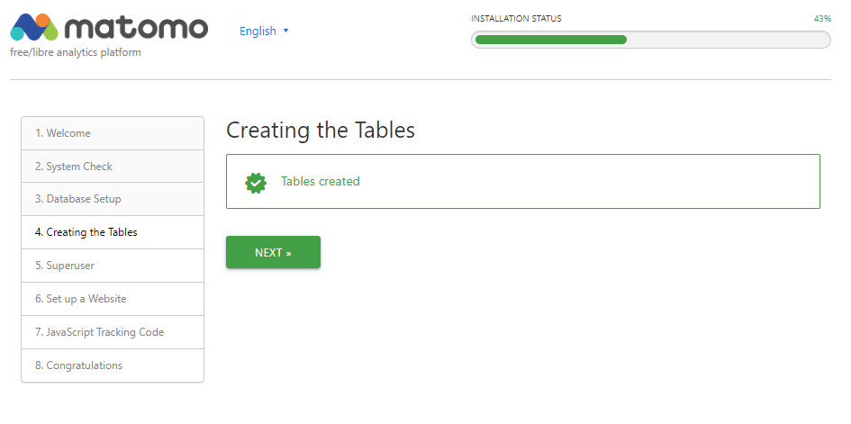Click the Matomo colorful logo icon
Image resolution: width=851 pixels, height=424 pixels.
pos(34,27)
